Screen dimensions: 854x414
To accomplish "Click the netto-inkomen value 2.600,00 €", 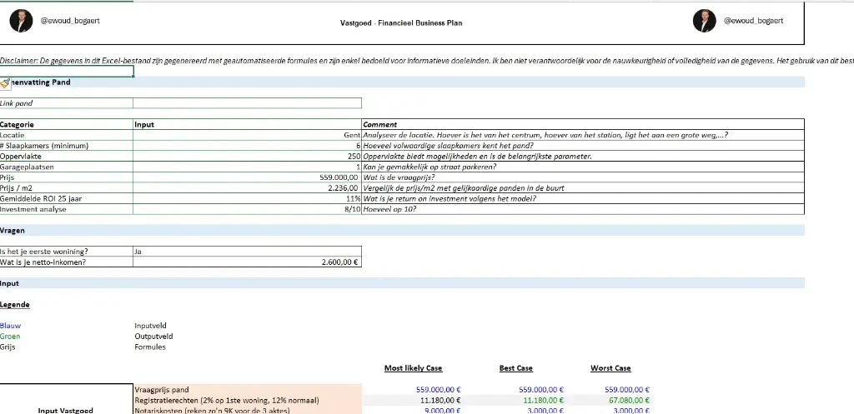I will [x=247, y=262].
